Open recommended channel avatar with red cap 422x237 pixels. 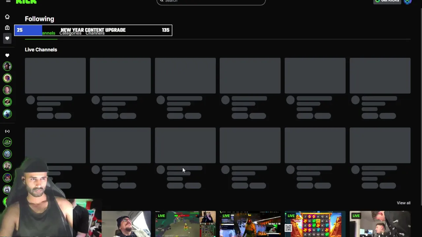pos(7,177)
